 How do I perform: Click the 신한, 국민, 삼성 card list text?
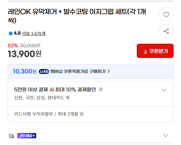(x=42, y=98)
